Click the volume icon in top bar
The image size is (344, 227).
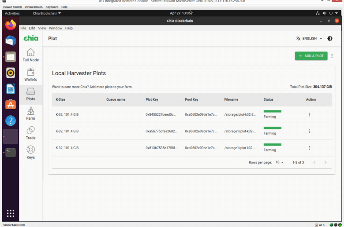[325, 13]
